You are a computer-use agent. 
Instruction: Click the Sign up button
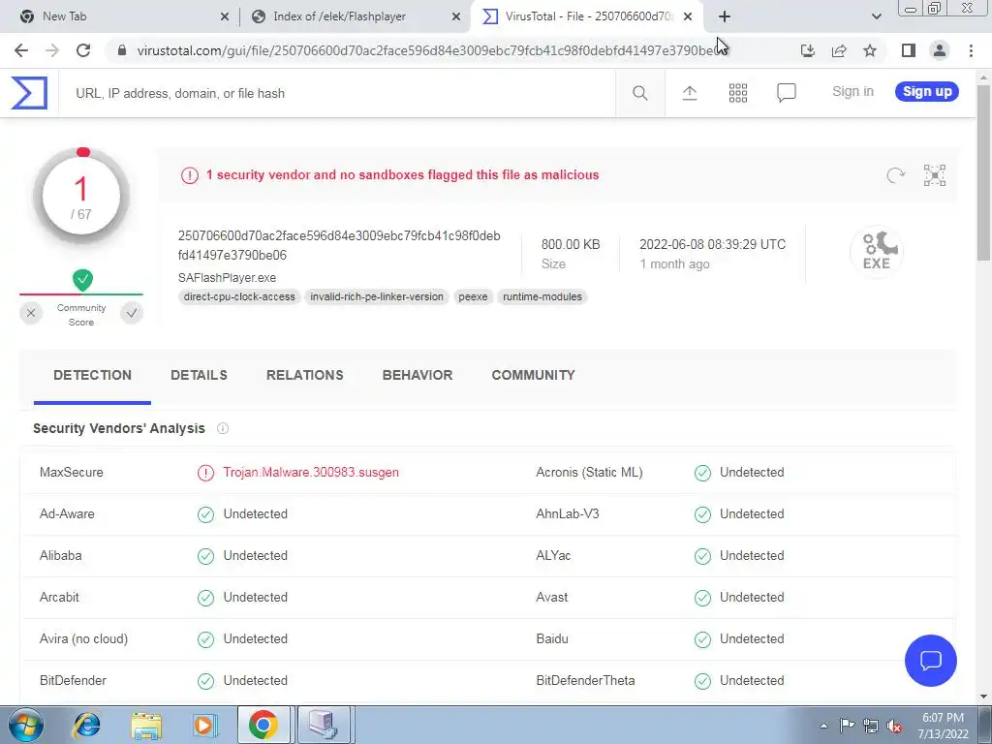(x=927, y=91)
